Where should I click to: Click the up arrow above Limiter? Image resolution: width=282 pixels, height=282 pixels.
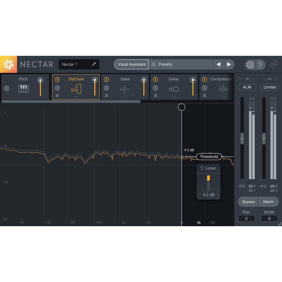pos(269,79)
